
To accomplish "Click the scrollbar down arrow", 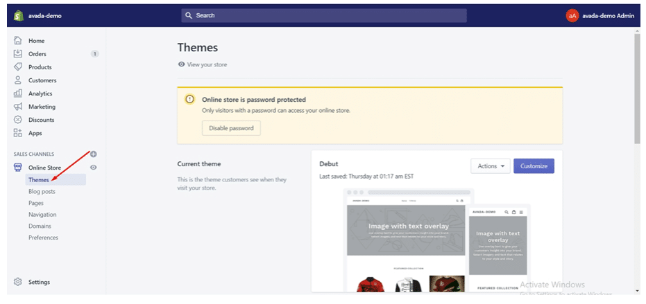I will [638, 292].
